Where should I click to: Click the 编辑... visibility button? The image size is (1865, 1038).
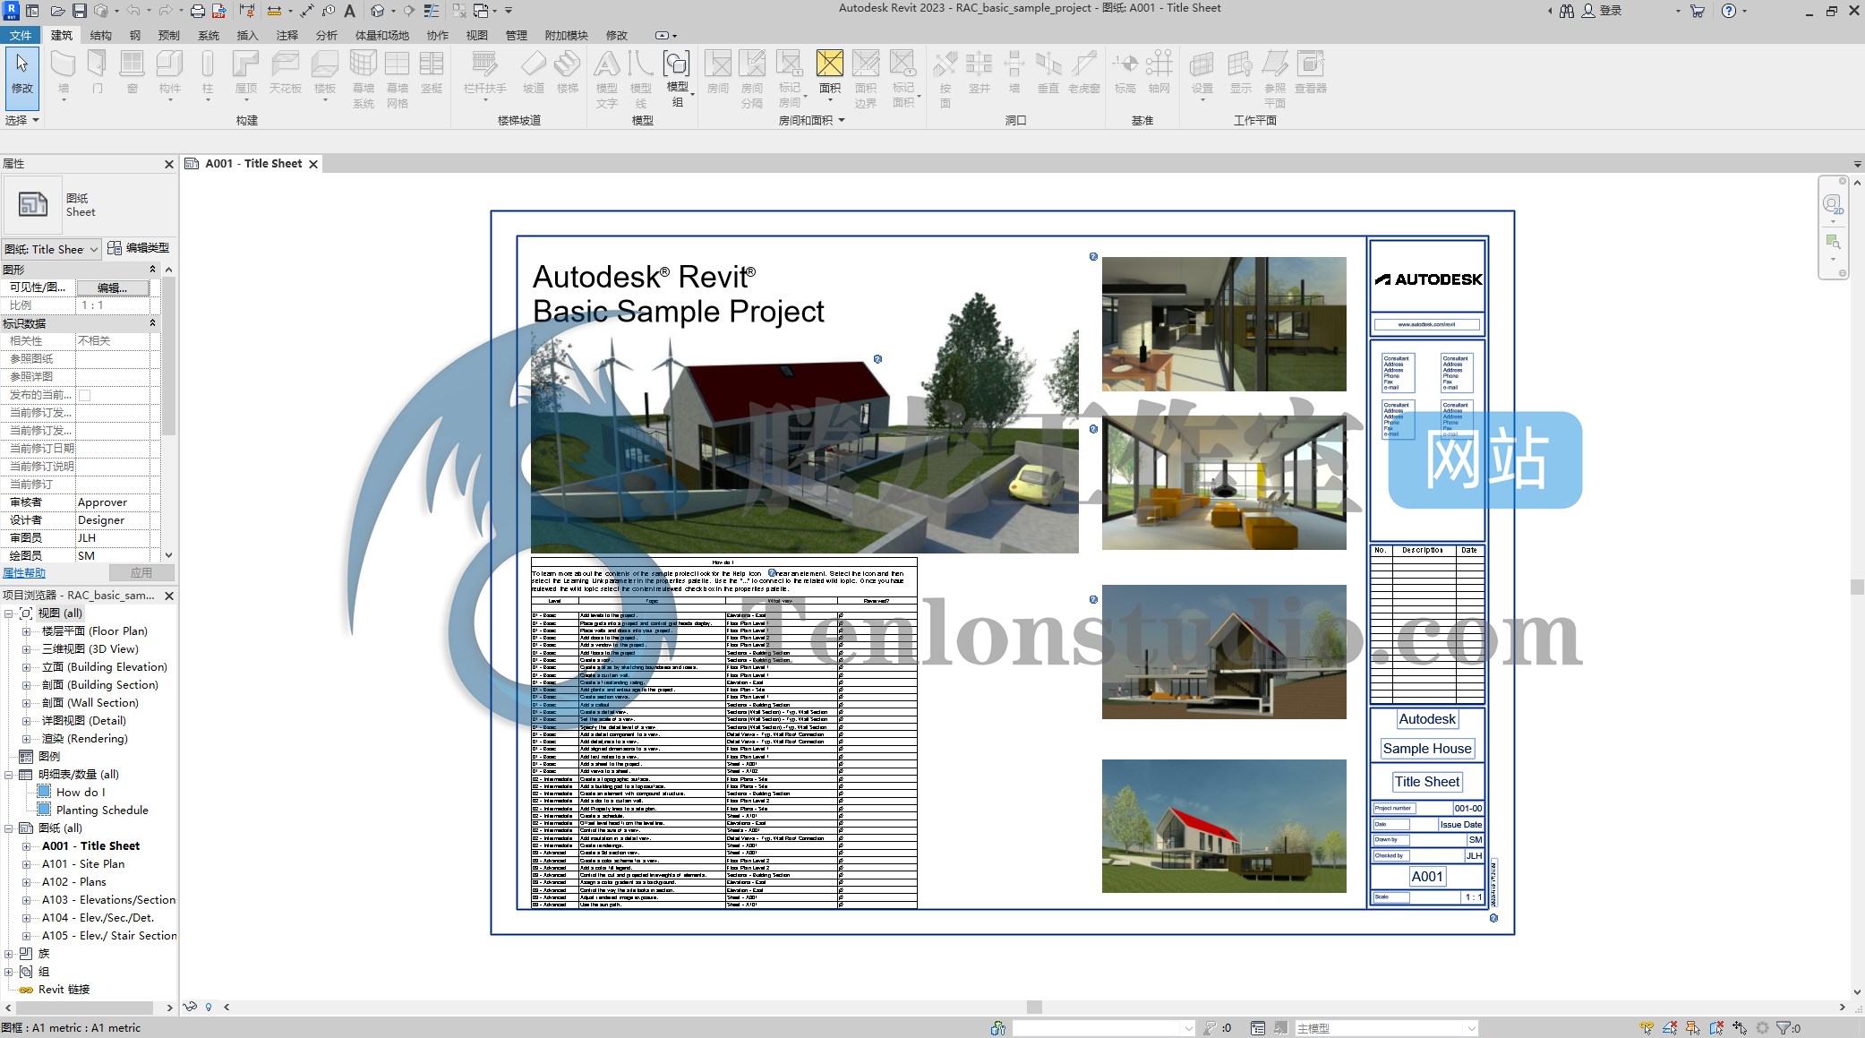(x=112, y=287)
